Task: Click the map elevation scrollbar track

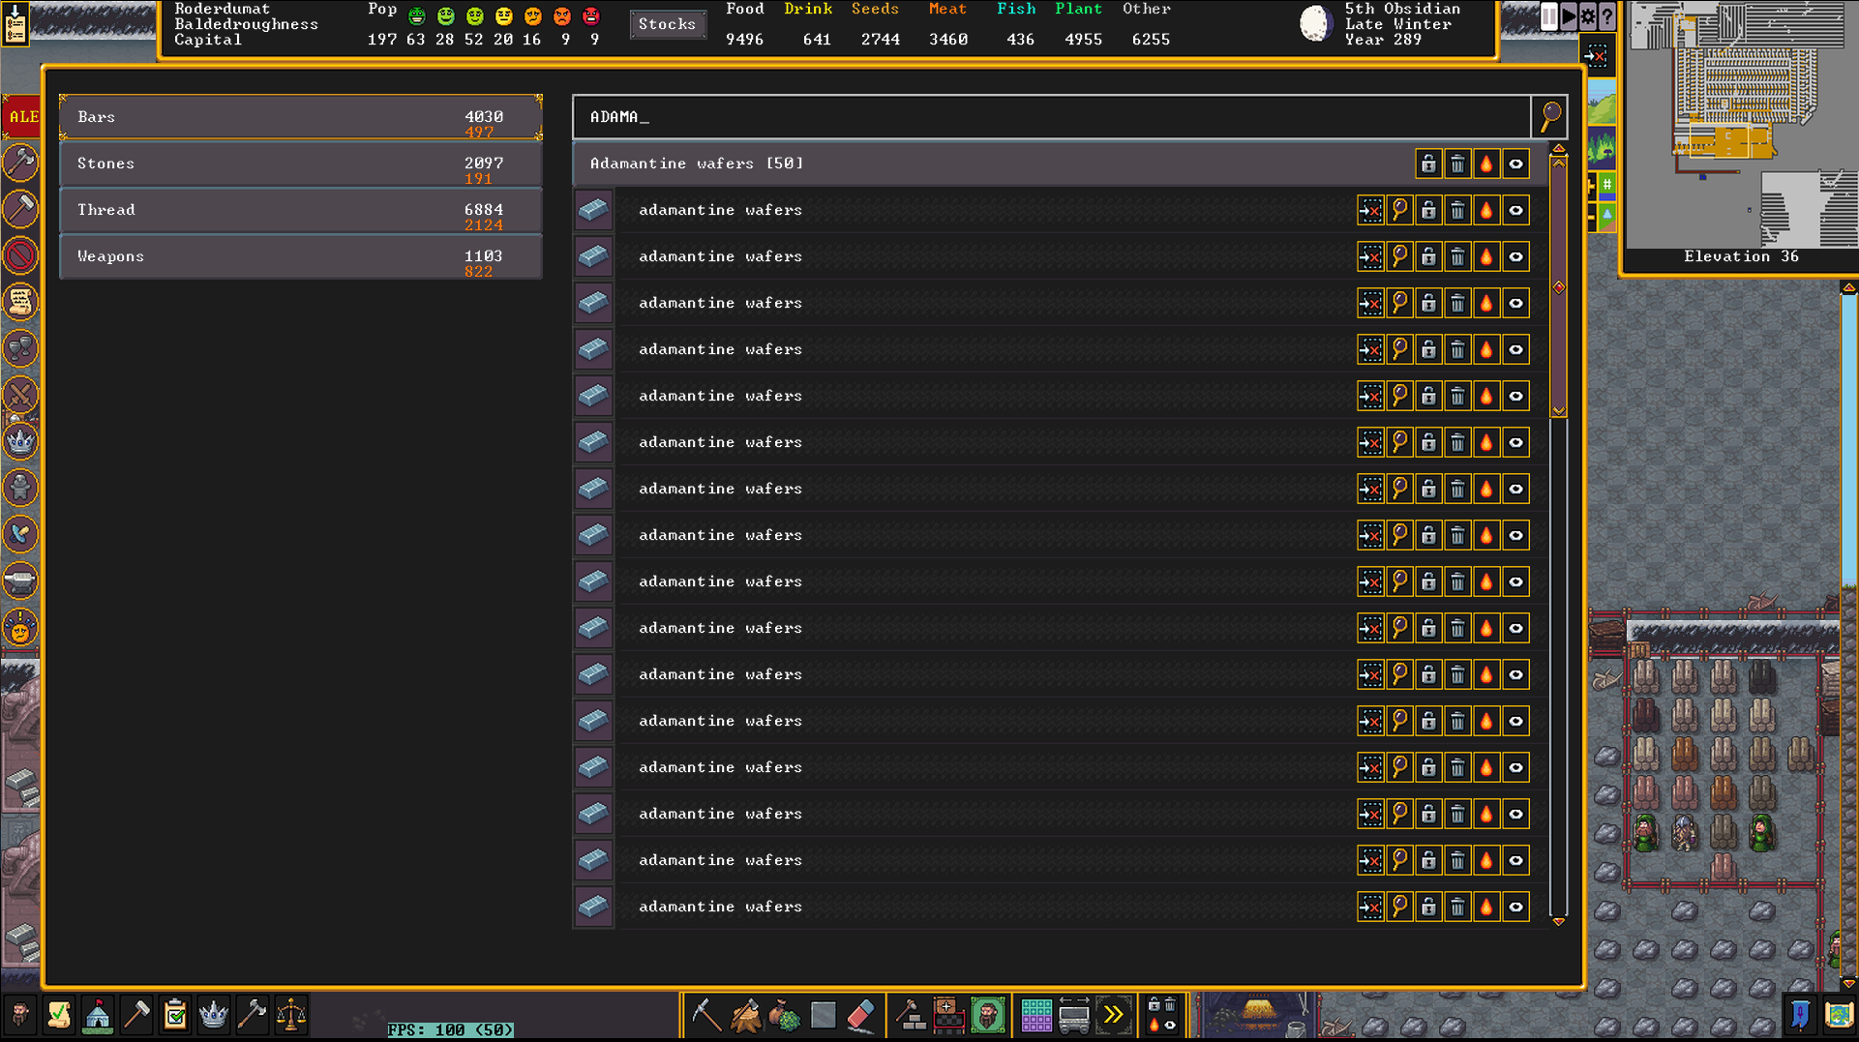Action: click(x=1849, y=636)
